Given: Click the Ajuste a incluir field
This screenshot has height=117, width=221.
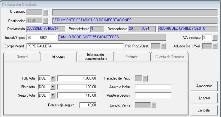Looking at the screenshot, I should pos(153,87).
